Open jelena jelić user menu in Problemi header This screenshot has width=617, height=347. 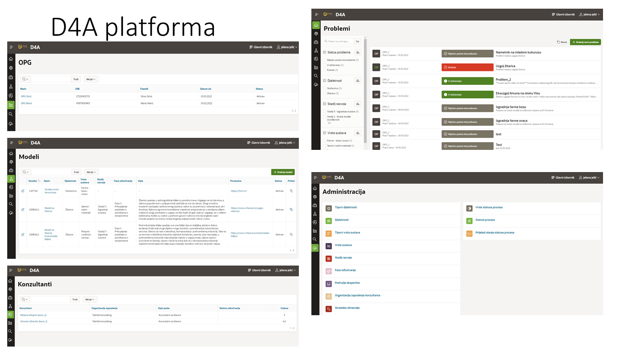coord(590,14)
